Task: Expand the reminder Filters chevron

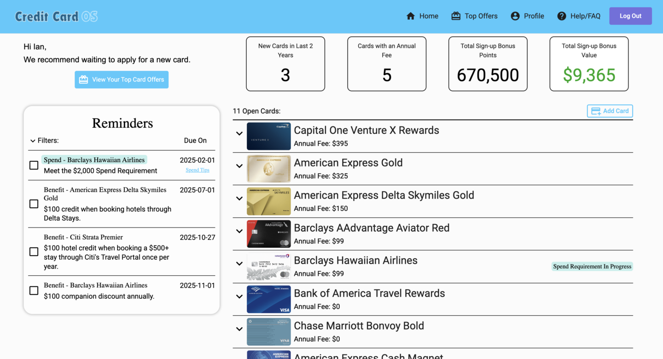Action: tap(33, 141)
